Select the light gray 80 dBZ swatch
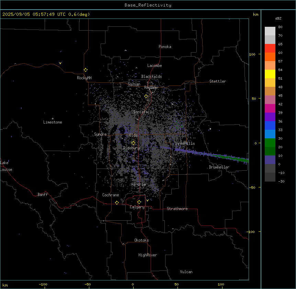This screenshot has width=296, height=289. [270, 31]
